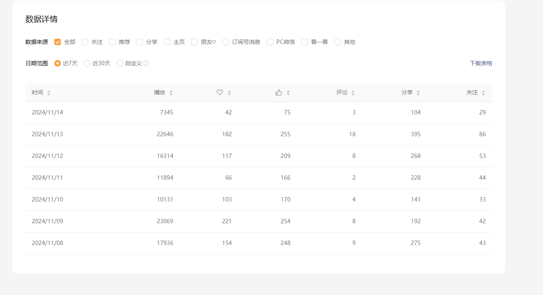Select the 近30天 date range
The width and height of the screenshot is (543, 295).
87,63
